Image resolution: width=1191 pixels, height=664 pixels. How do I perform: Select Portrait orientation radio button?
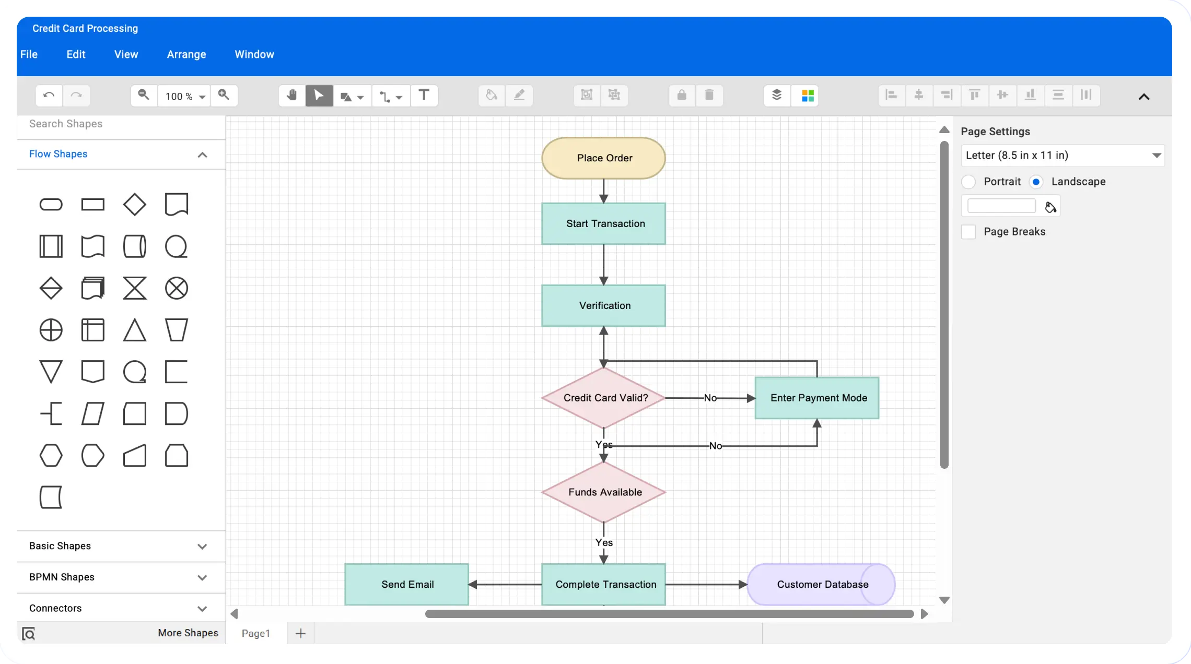click(968, 182)
